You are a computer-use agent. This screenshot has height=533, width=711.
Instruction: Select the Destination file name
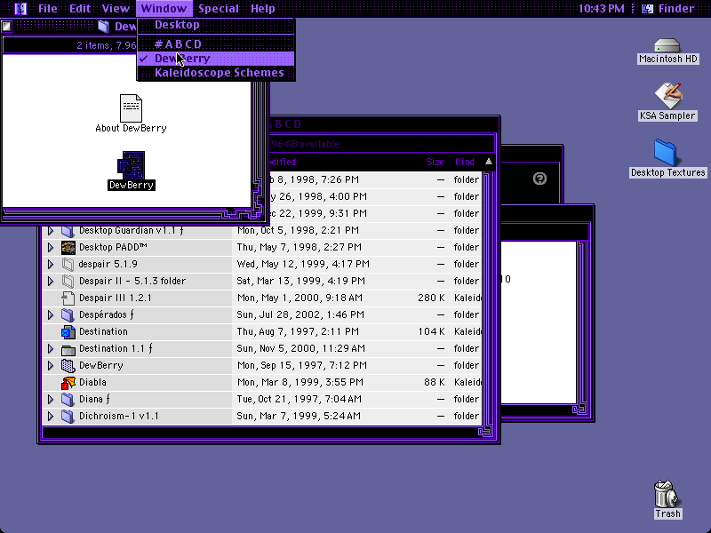click(x=103, y=331)
